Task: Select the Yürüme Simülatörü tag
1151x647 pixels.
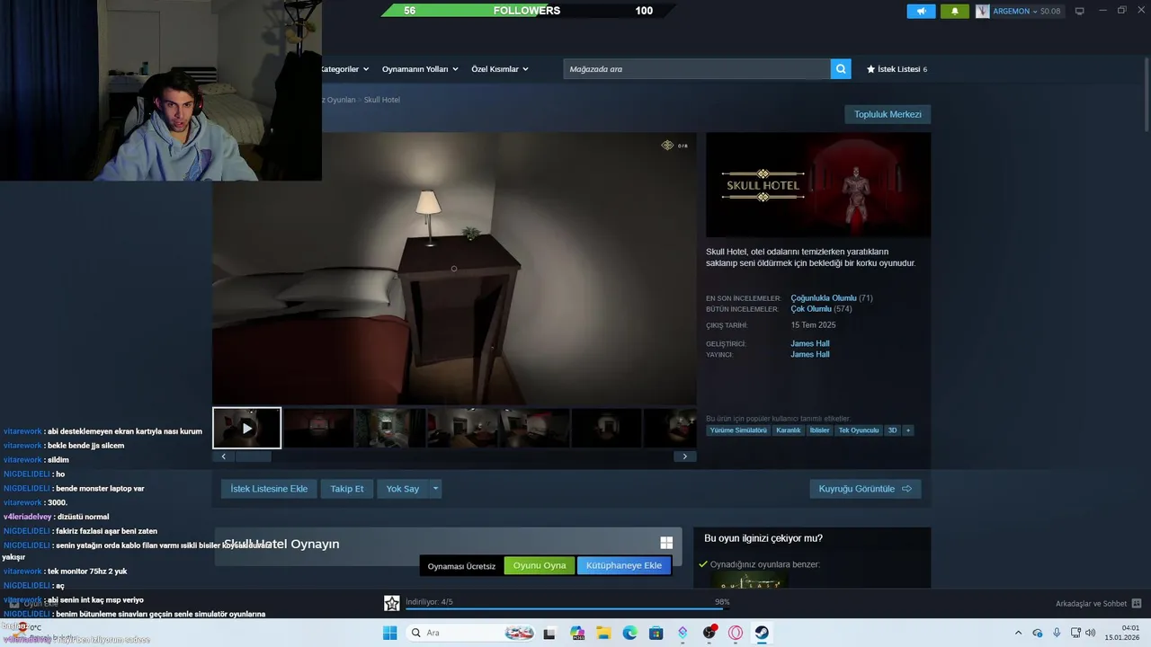Action: [738, 430]
